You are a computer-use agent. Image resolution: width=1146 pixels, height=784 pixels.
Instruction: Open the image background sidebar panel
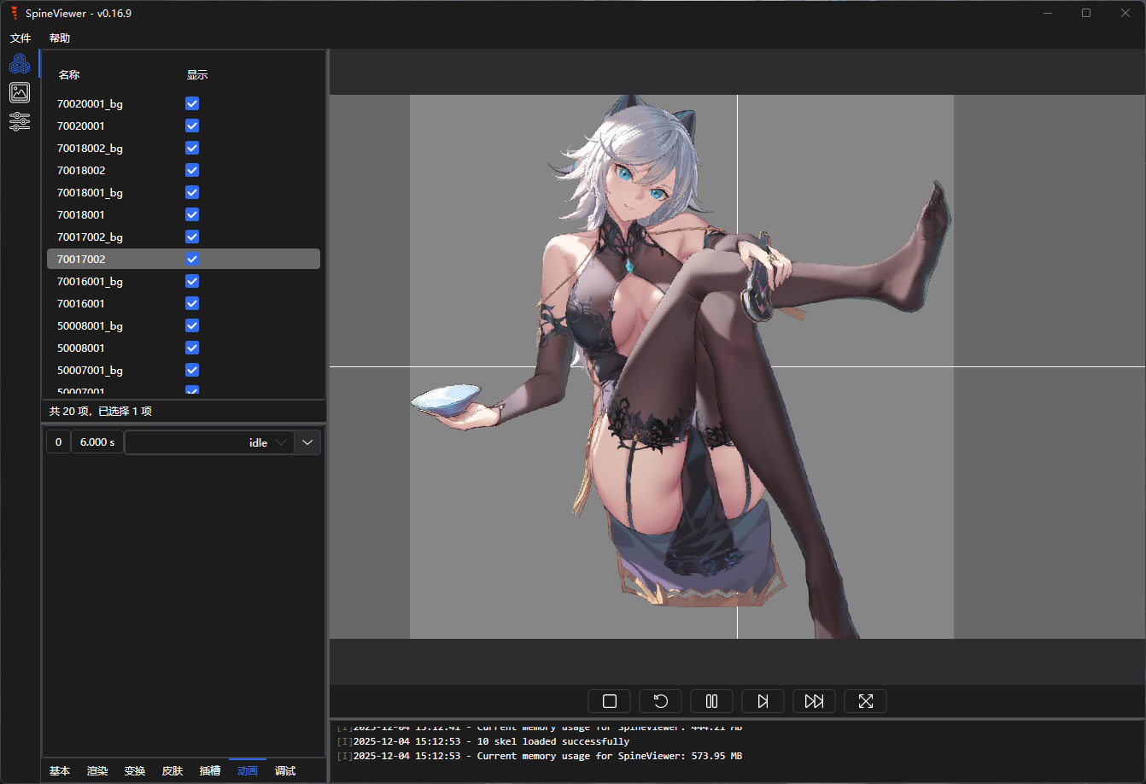pyautogui.click(x=20, y=92)
